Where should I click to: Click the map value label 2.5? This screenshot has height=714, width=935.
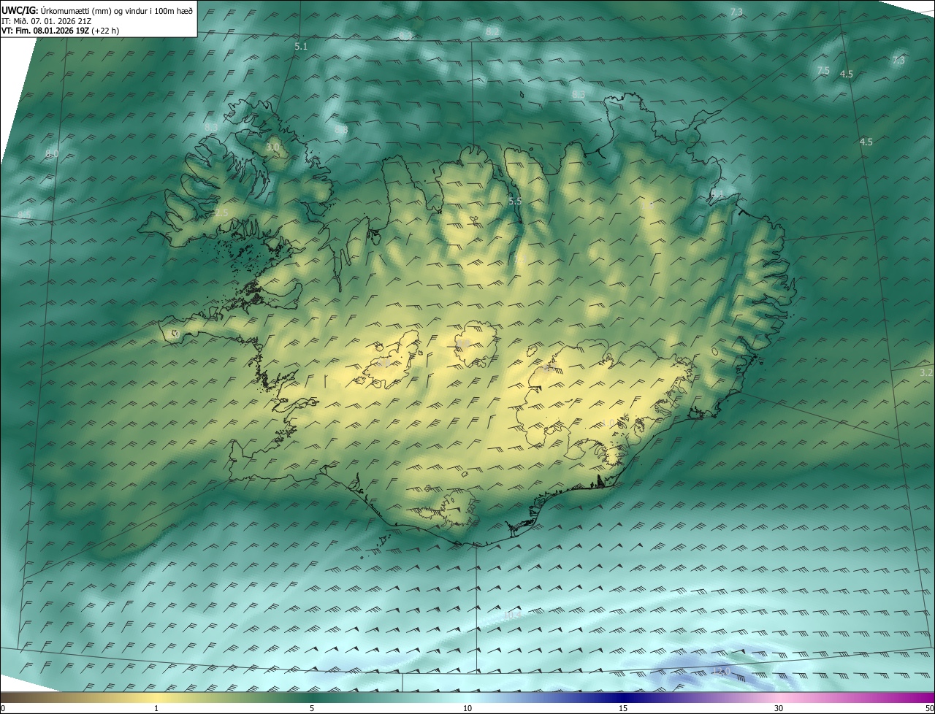click(x=221, y=213)
